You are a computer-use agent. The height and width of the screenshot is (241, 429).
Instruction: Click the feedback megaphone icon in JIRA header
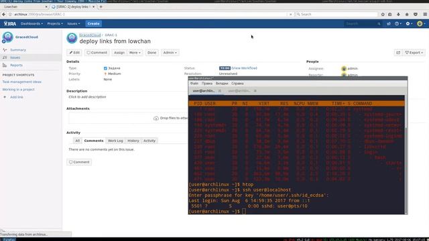pyautogui.click(x=389, y=24)
